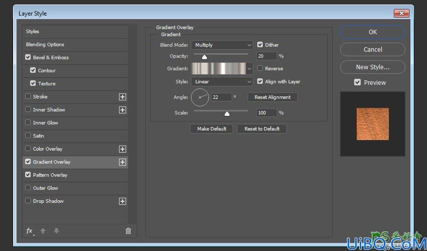427x251 pixels.
Task: Enable the Drop Shadow checkbox
Action: click(x=28, y=201)
